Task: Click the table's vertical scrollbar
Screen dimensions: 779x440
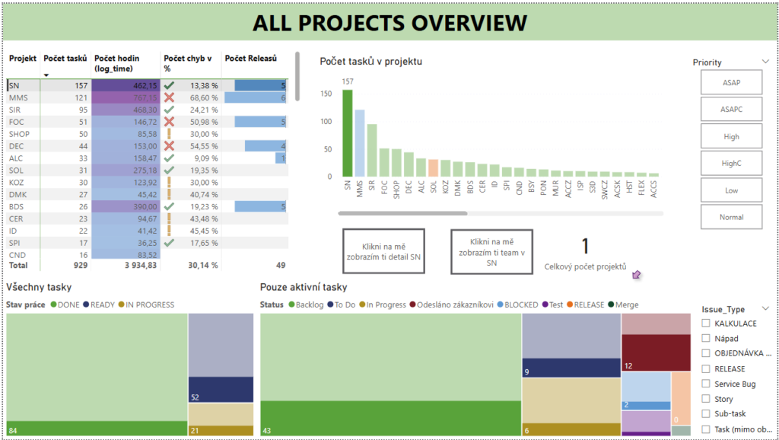Action: point(297,76)
